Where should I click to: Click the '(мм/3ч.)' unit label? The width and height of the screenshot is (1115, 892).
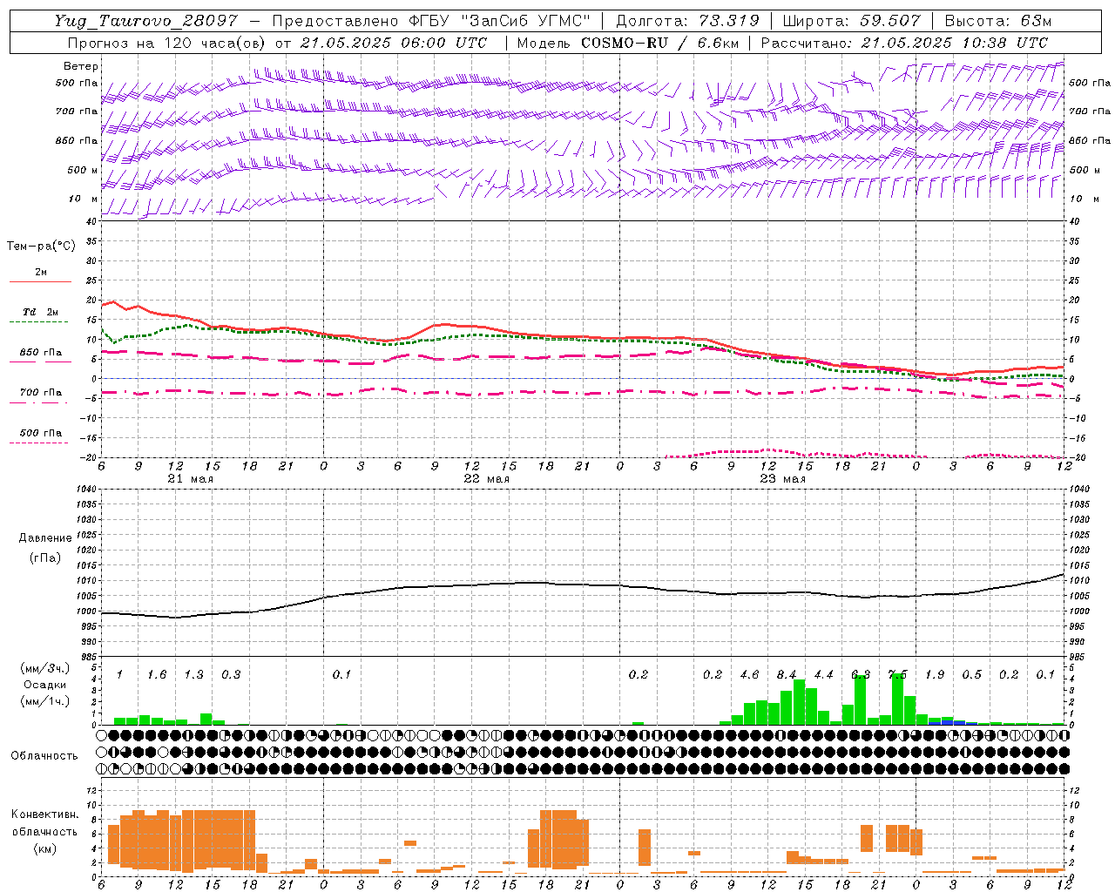[44, 668]
